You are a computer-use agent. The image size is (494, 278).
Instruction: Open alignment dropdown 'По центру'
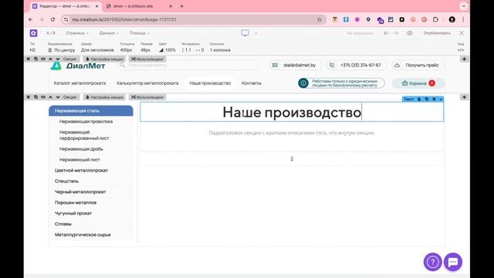coord(62,50)
